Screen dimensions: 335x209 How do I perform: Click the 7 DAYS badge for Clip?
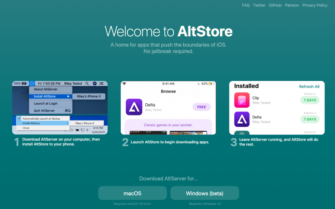(310, 100)
